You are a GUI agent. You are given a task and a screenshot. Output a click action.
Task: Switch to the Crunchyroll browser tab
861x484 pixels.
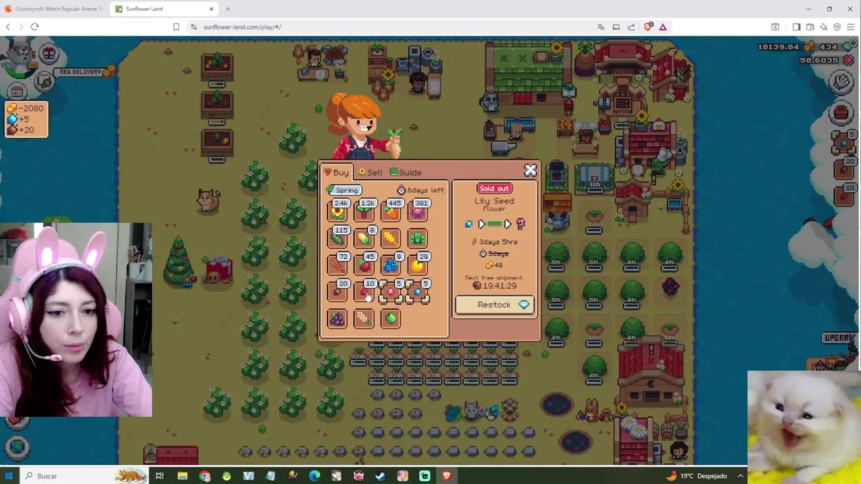point(54,9)
